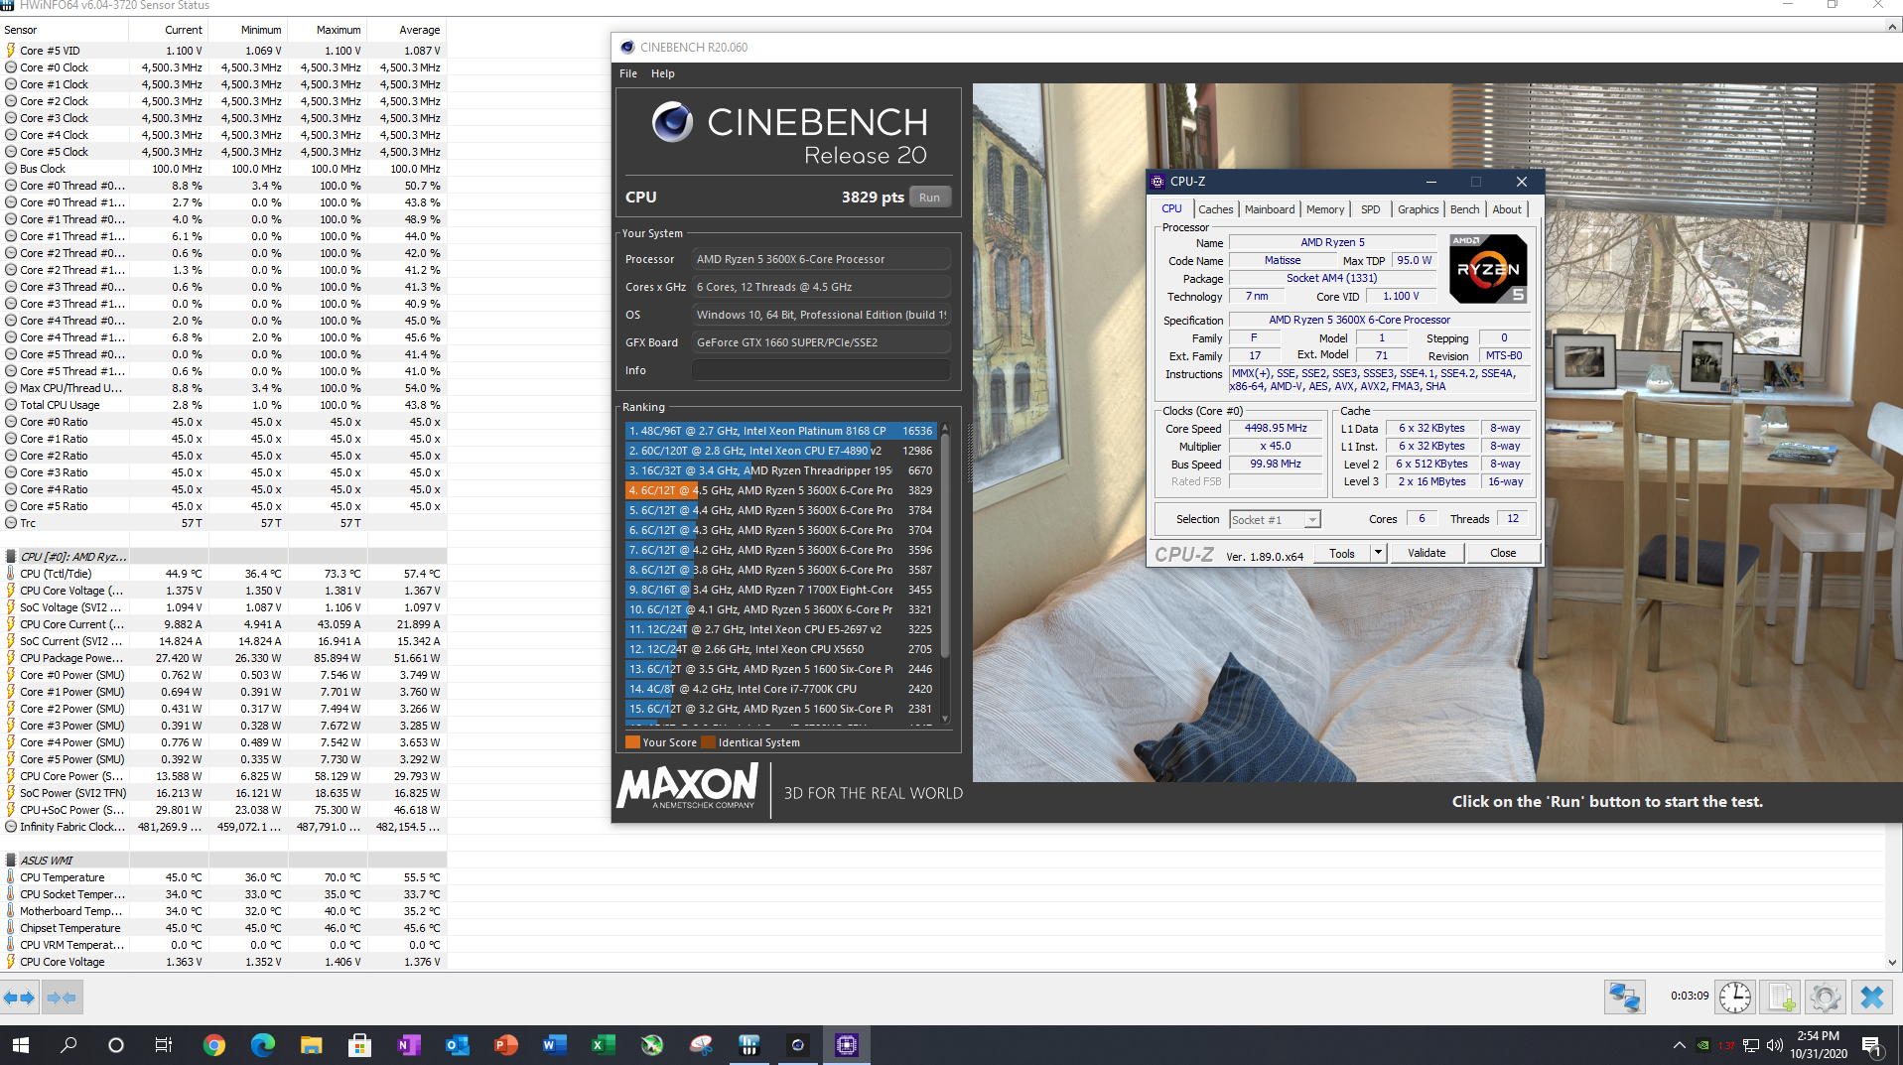Open Word from taskbar
This screenshot has height=1065, width=1903.
(x=554, y=1045)
